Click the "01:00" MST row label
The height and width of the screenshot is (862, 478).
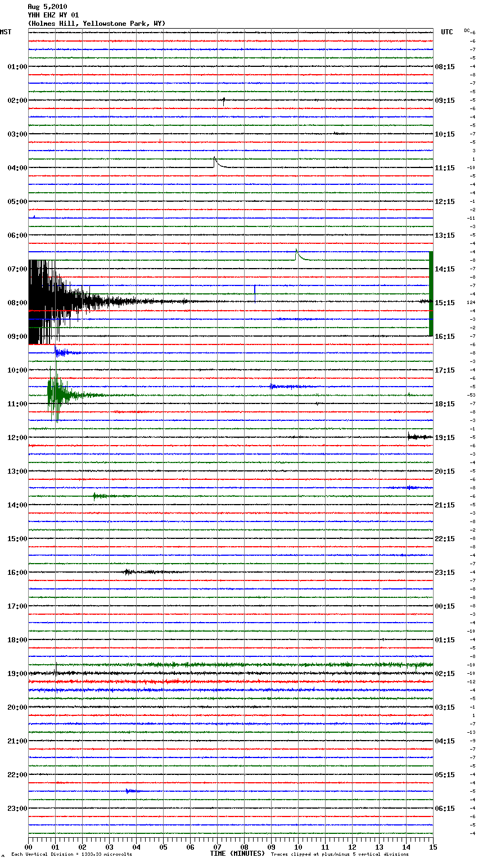click(17, 67)
